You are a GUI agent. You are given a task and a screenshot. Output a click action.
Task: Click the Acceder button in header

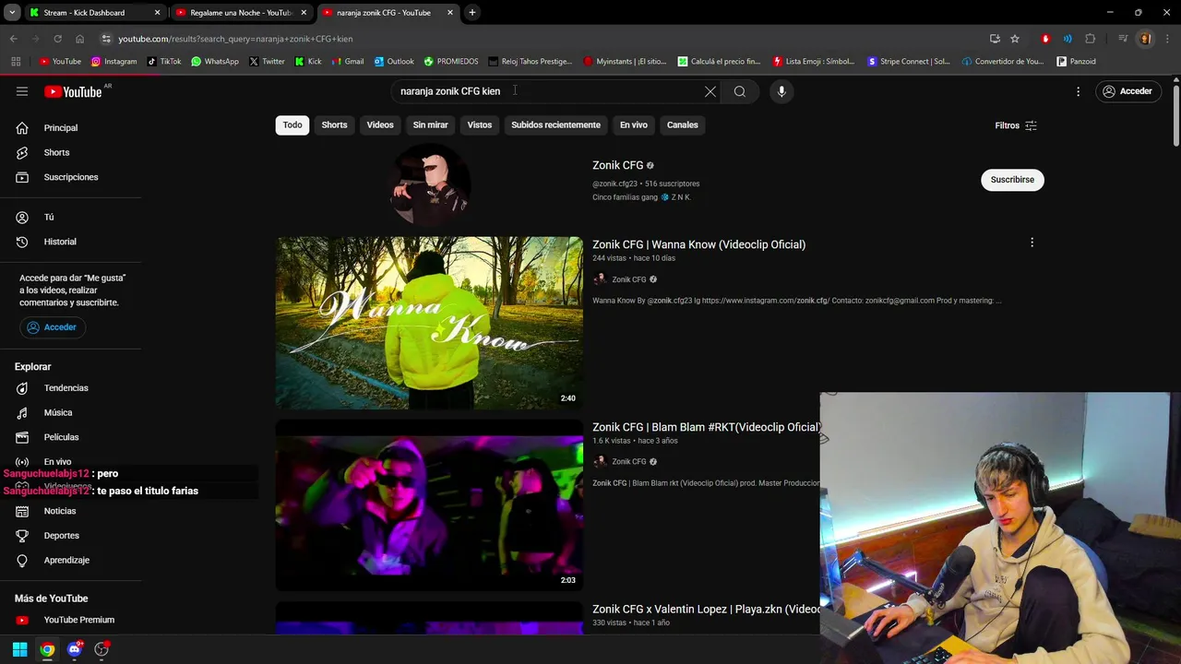point(1127,91)
